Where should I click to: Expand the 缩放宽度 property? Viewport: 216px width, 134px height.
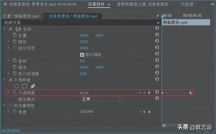point(8,48)
